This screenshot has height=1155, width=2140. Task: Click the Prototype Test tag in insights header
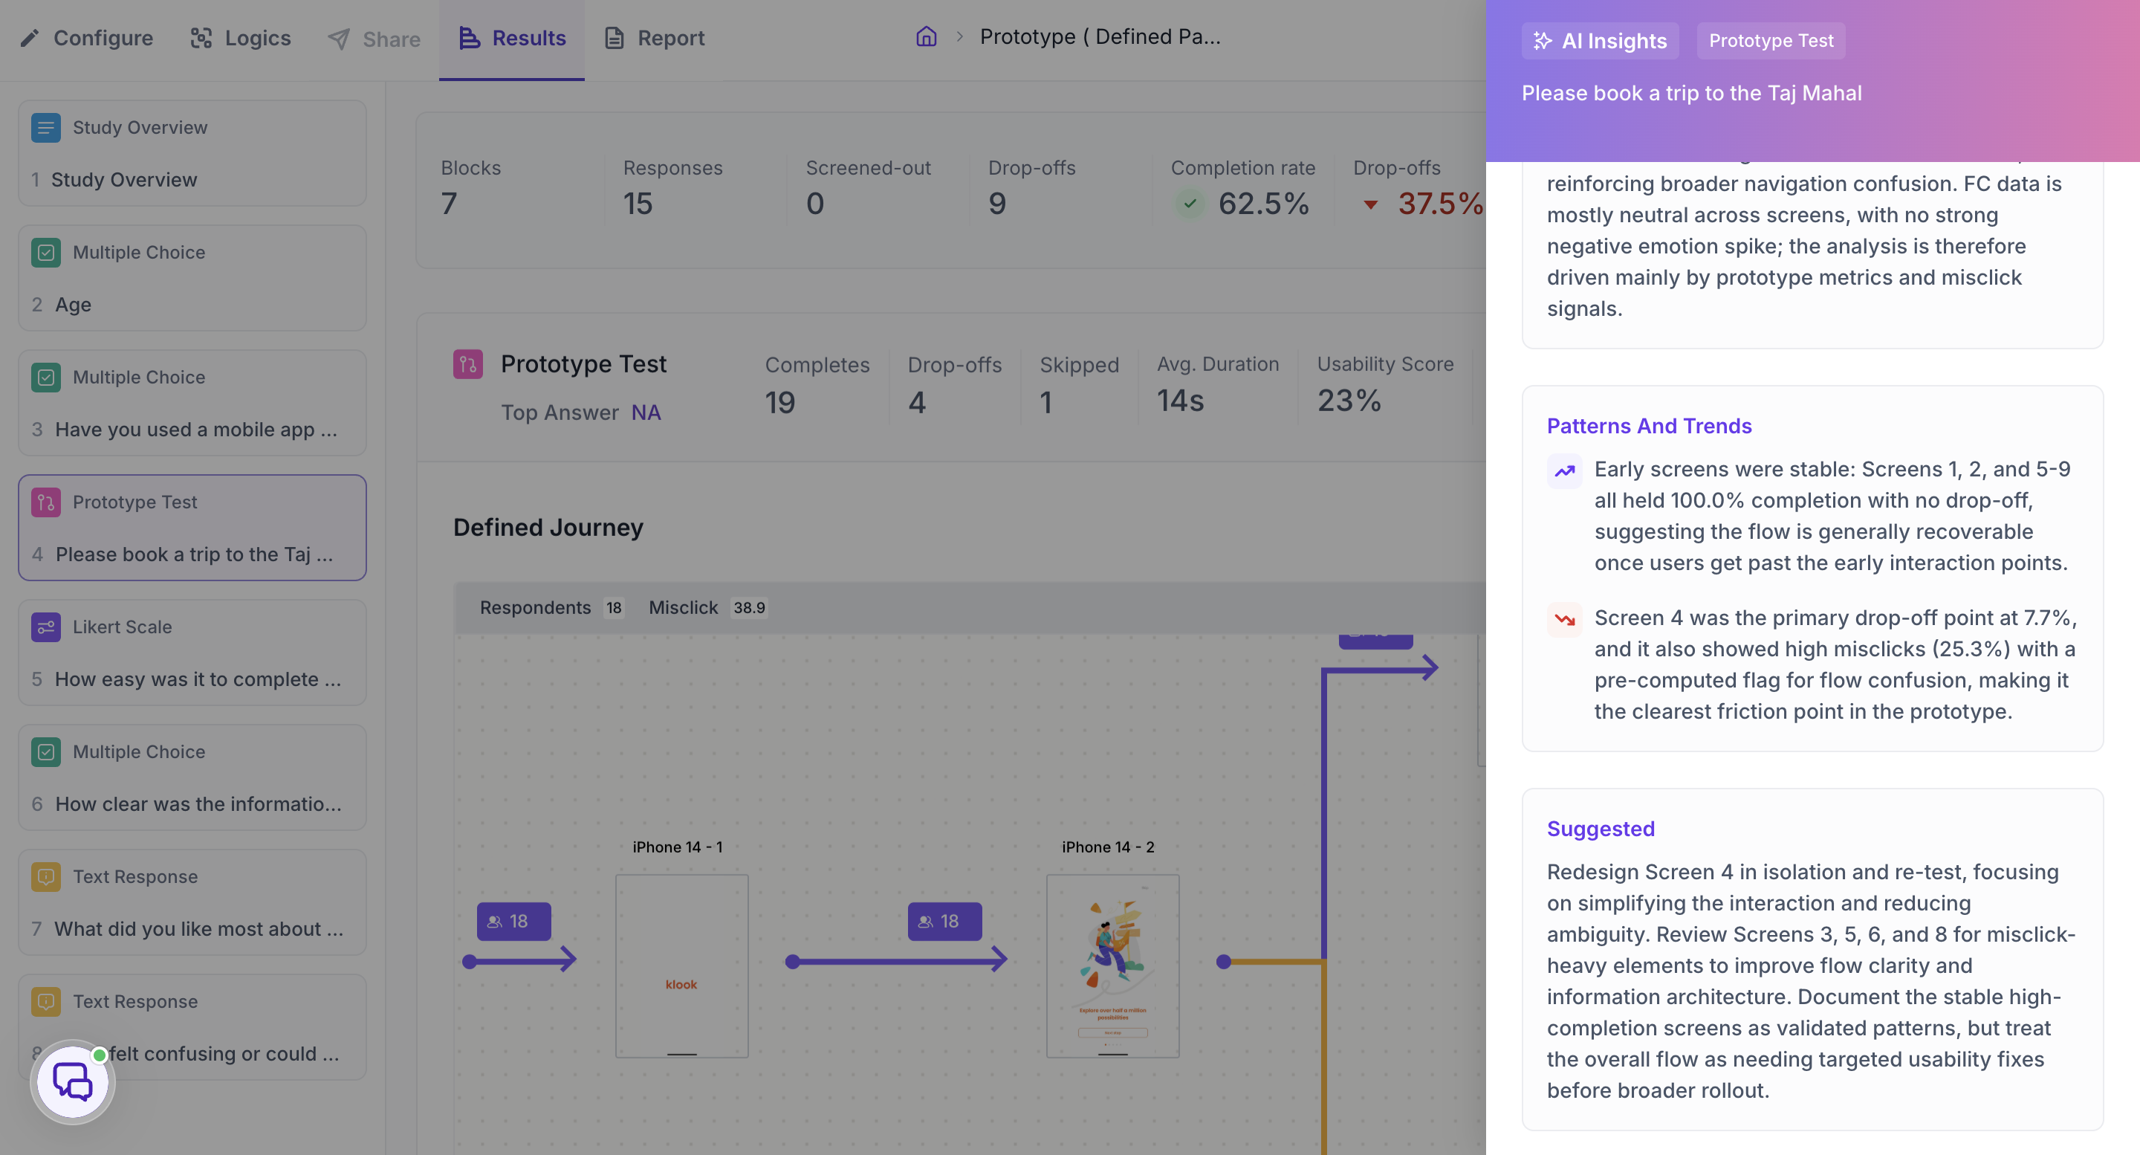(1770, 41)
